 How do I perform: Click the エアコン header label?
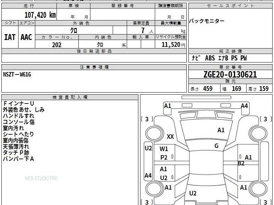pyautogui.click(x=27, y=23)
